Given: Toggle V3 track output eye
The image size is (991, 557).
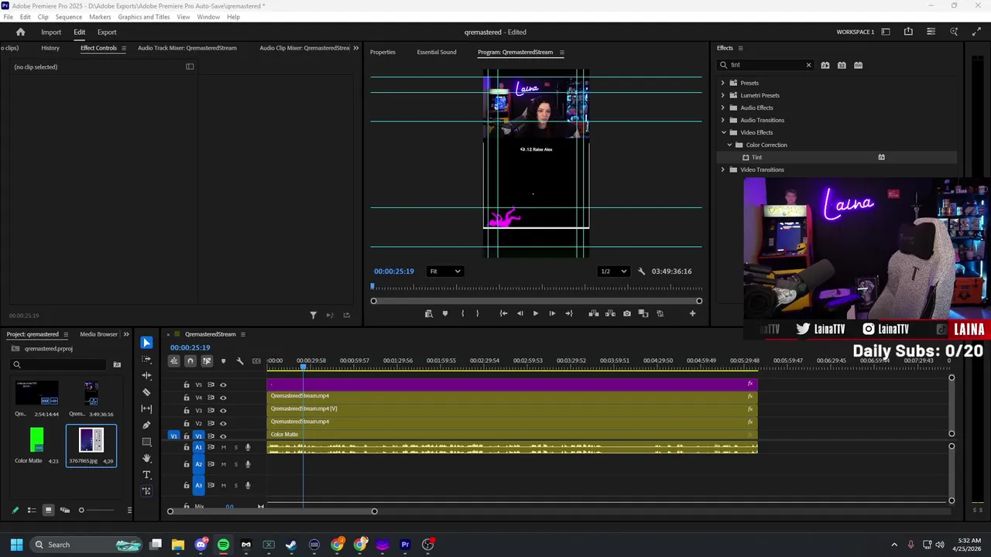Looking at the screenshot, I should (223, 411).
